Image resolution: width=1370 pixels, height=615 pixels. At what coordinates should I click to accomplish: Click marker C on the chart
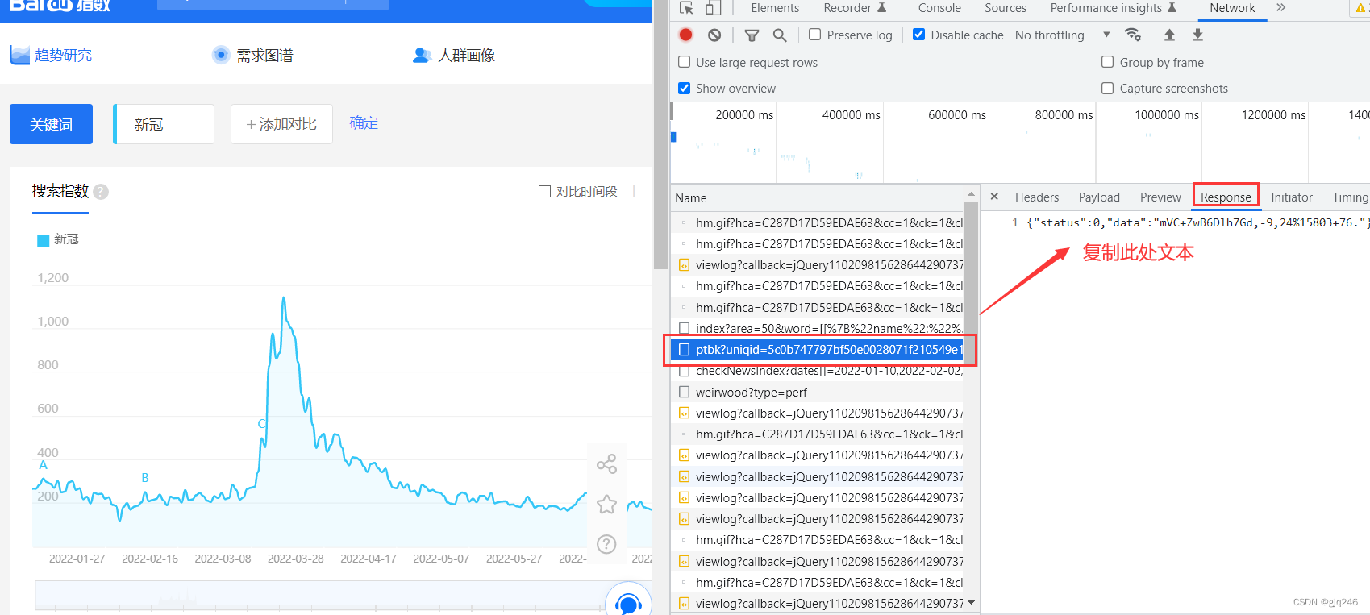pos(261,424)
